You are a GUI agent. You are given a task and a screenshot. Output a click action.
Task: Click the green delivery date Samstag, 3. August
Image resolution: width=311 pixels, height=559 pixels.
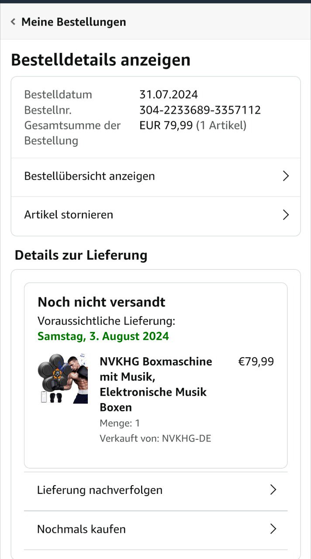pyautogui.click(x=103, y=336)
